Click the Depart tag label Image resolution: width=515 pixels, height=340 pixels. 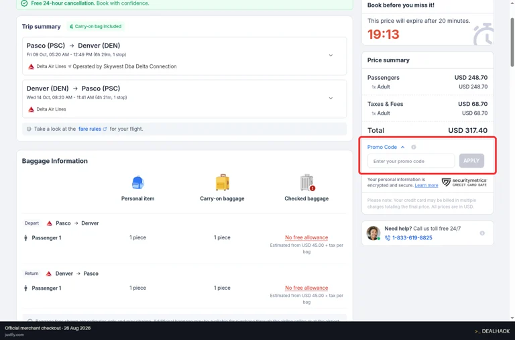tap(32, 223)
